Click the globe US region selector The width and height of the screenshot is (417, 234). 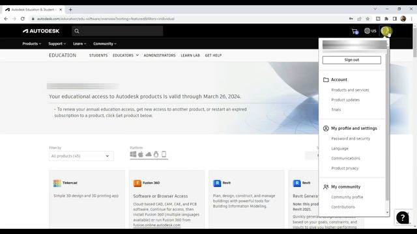point(370,31)
